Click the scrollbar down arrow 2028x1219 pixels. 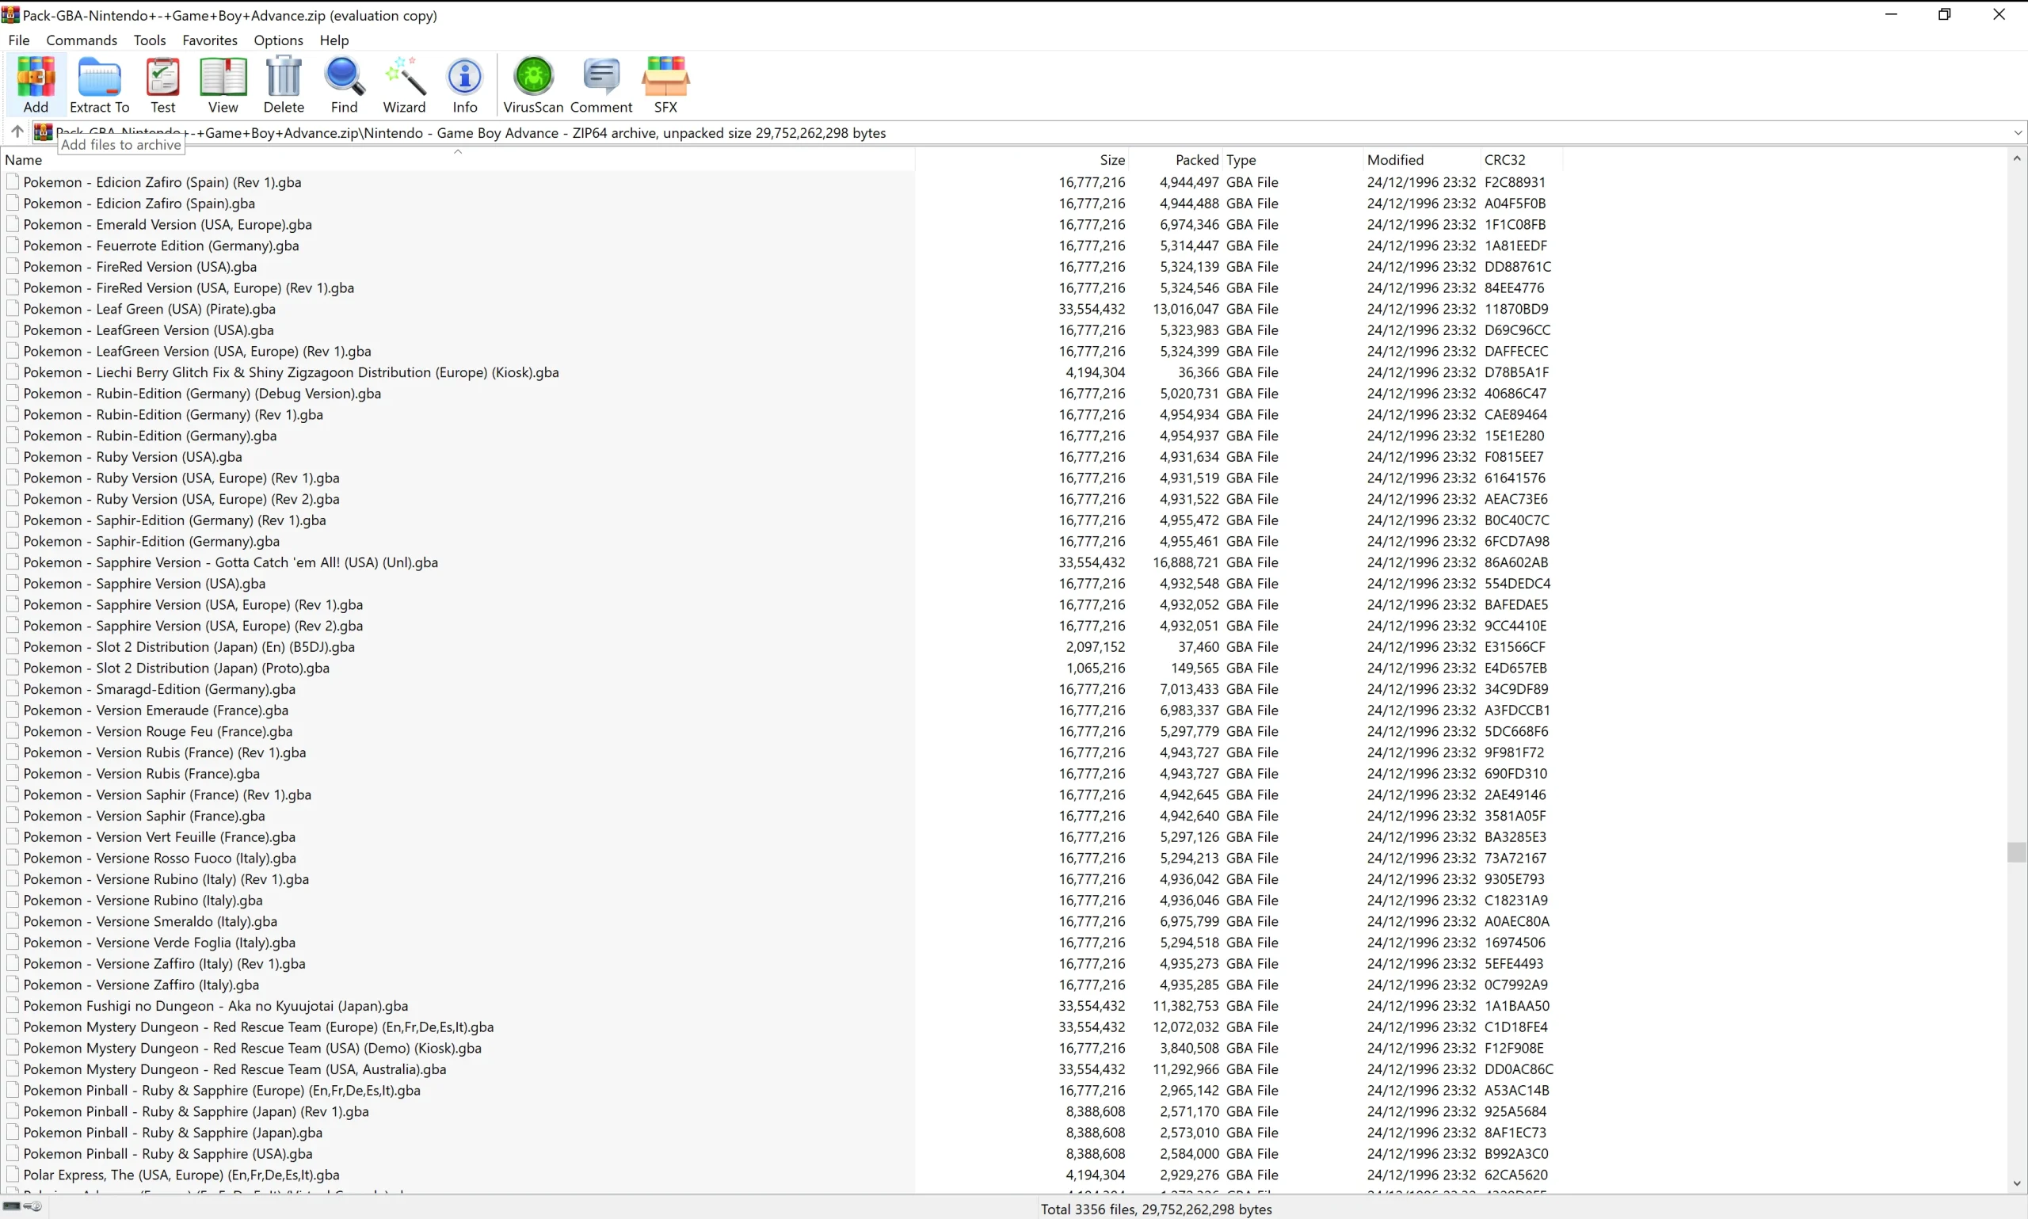coord(2016,1183)
